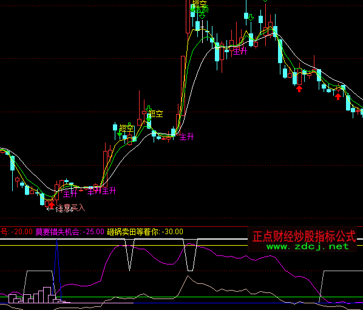Viewport: 363px width, 310px height.
Task: Click the flat-bottomed second white notch in indicator
Action: (190, 255)
